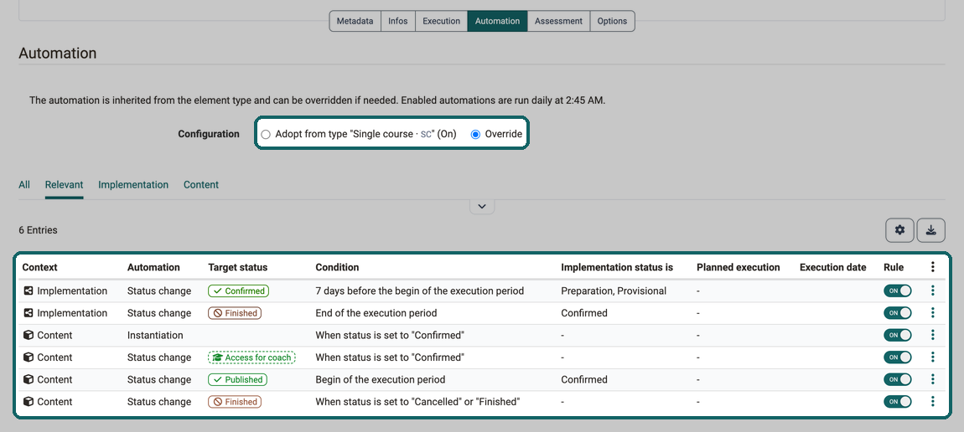Click the Planned execution column header

click(739, 268)
